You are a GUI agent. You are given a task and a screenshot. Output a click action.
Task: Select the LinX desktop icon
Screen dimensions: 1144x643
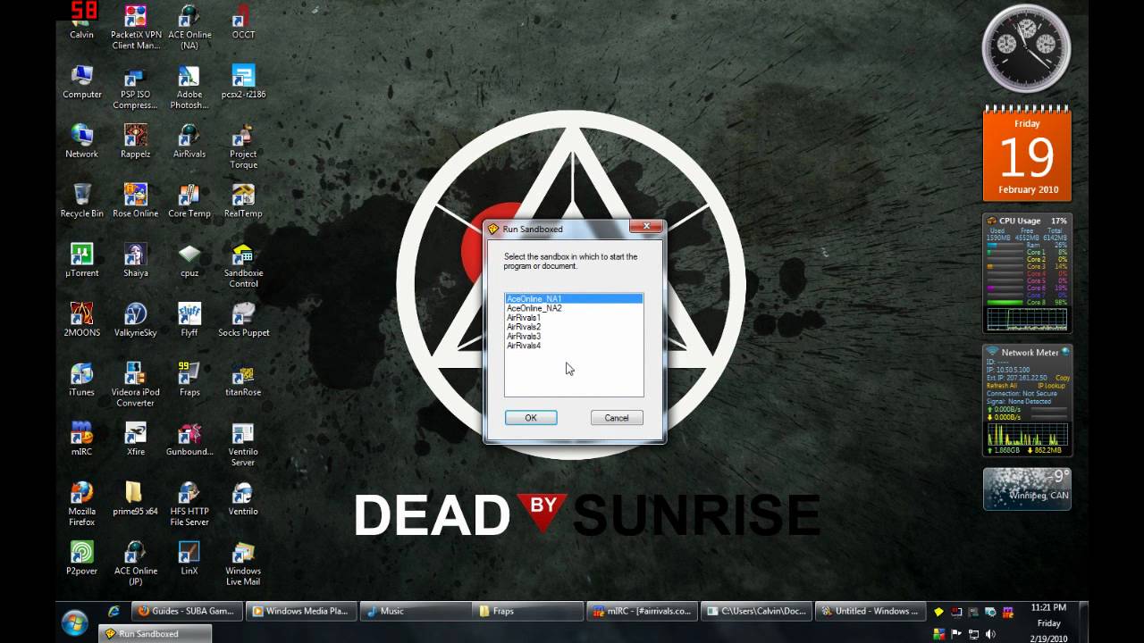(x=189, y=558)
